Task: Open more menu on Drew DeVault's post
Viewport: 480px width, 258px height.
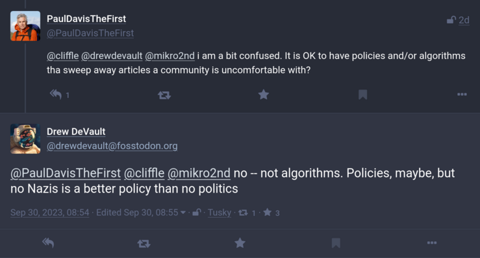Action: pos(432,243)
